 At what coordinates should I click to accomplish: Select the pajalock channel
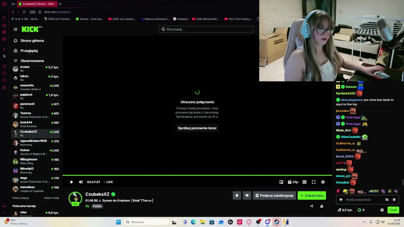click(36, 96)
